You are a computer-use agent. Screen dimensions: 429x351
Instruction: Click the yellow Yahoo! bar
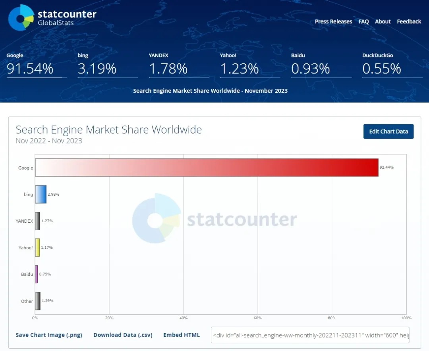[x=37, y=247]
